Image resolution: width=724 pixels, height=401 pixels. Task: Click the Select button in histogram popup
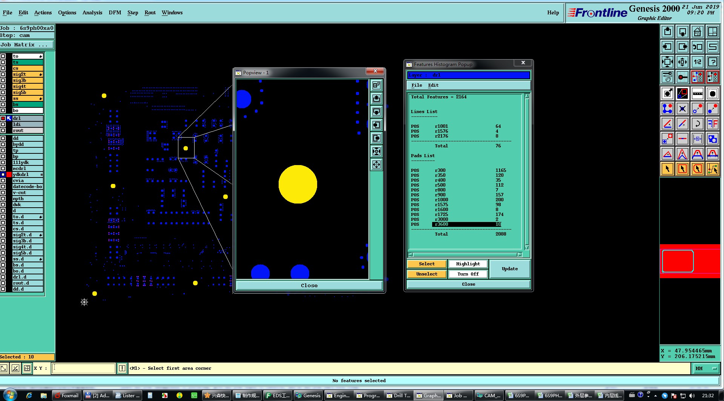point(427,264)
